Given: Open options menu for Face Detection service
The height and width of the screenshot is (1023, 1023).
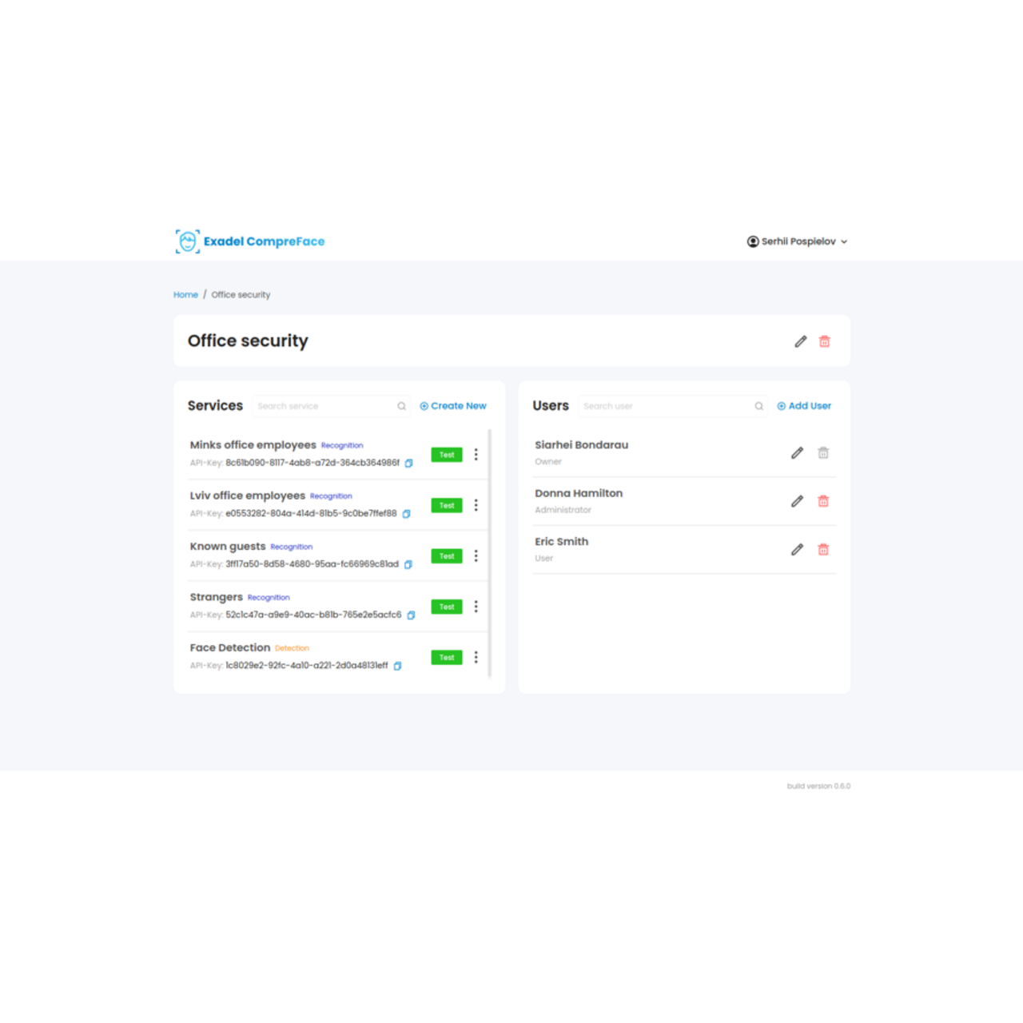Looking at the screenshot, I should [x=476, y=657].
